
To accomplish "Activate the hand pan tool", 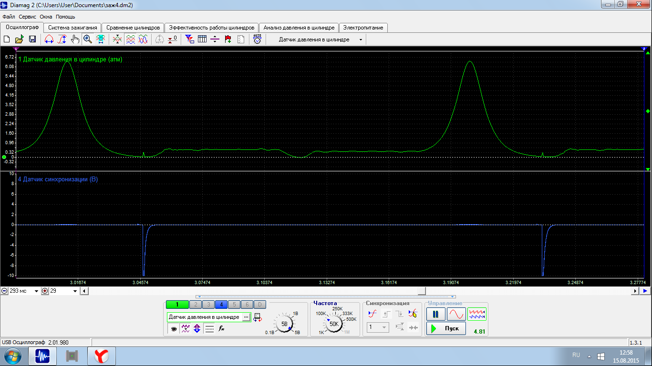I will pyautogui.click(x=75, y=40).
